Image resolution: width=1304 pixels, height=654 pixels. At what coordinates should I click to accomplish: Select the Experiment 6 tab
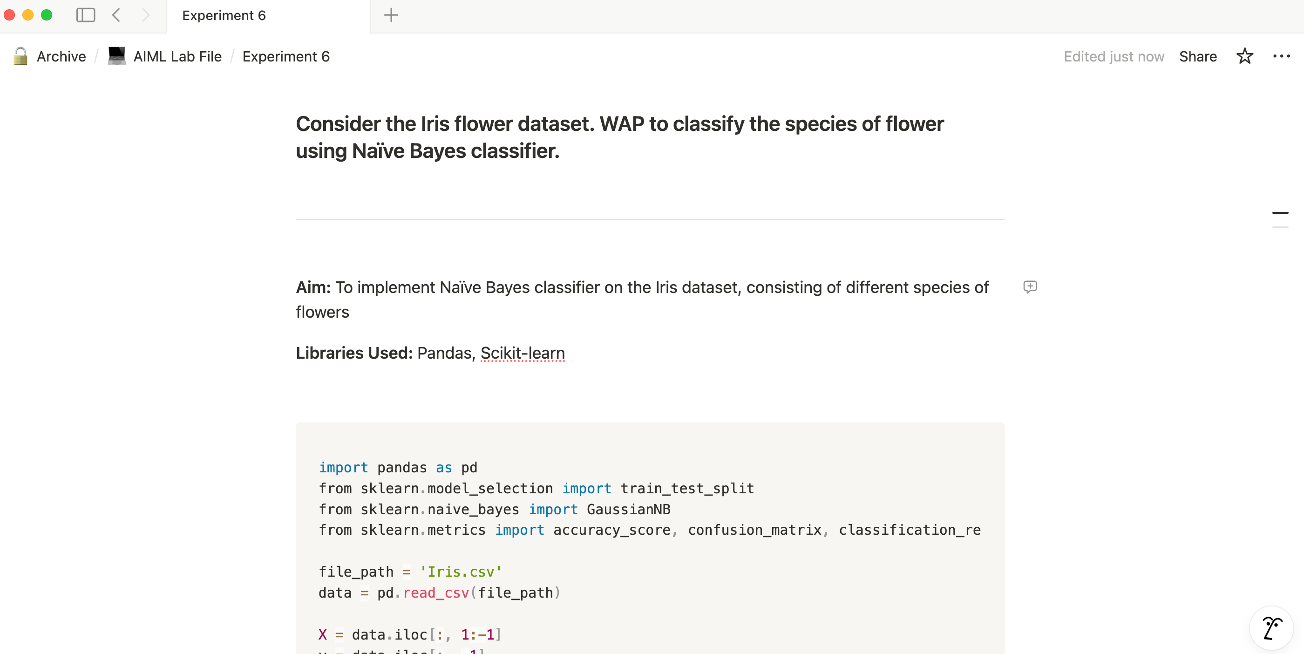coord(224,16)
